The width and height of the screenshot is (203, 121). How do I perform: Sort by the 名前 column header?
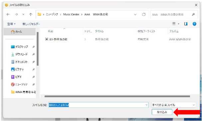pyautogui.click(x=51, y=31)
